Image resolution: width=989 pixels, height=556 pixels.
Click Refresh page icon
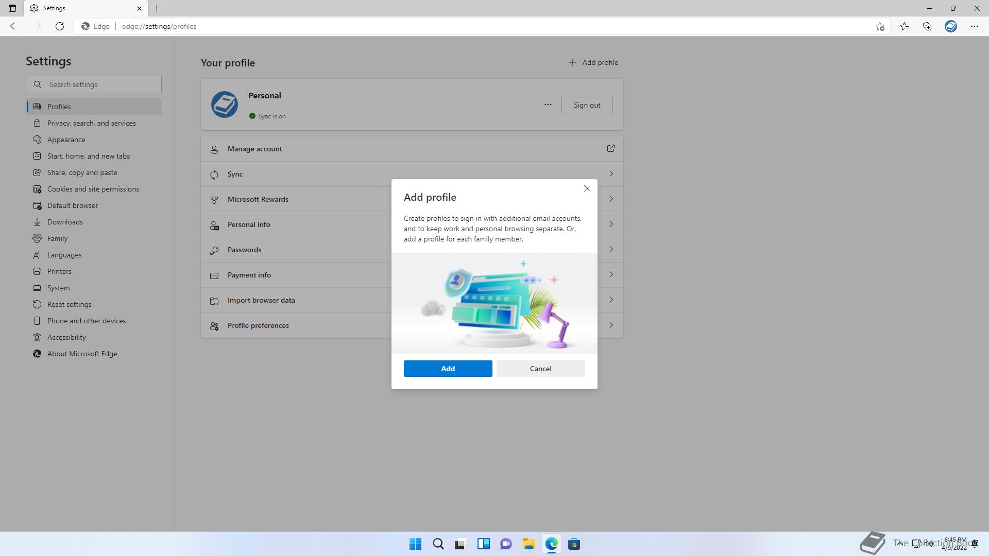tap(60, 26)
